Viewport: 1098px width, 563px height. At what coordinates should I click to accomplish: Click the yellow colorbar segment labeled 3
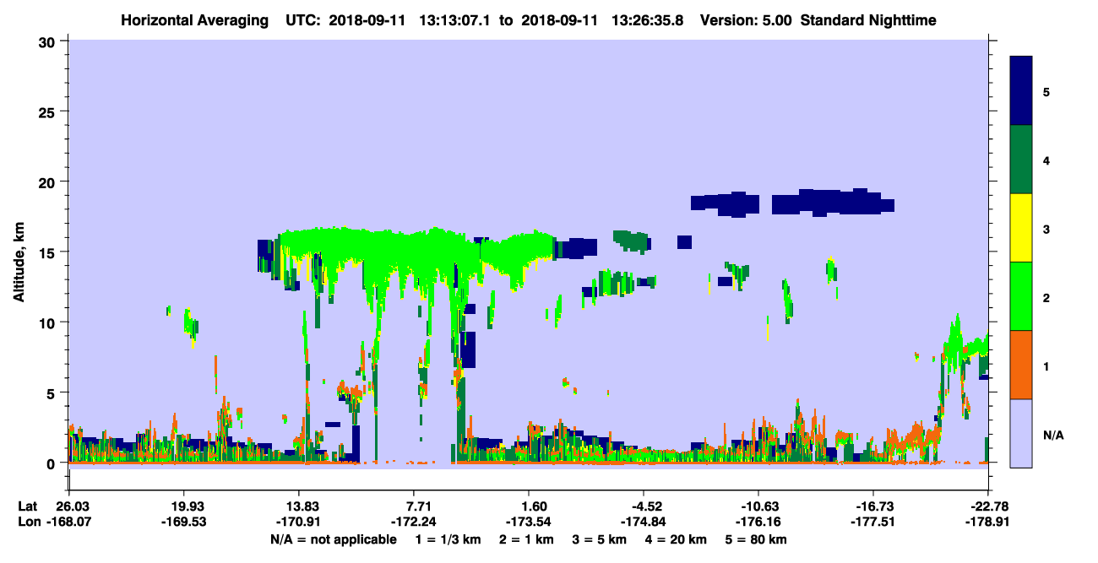[x=1021, y=228]
